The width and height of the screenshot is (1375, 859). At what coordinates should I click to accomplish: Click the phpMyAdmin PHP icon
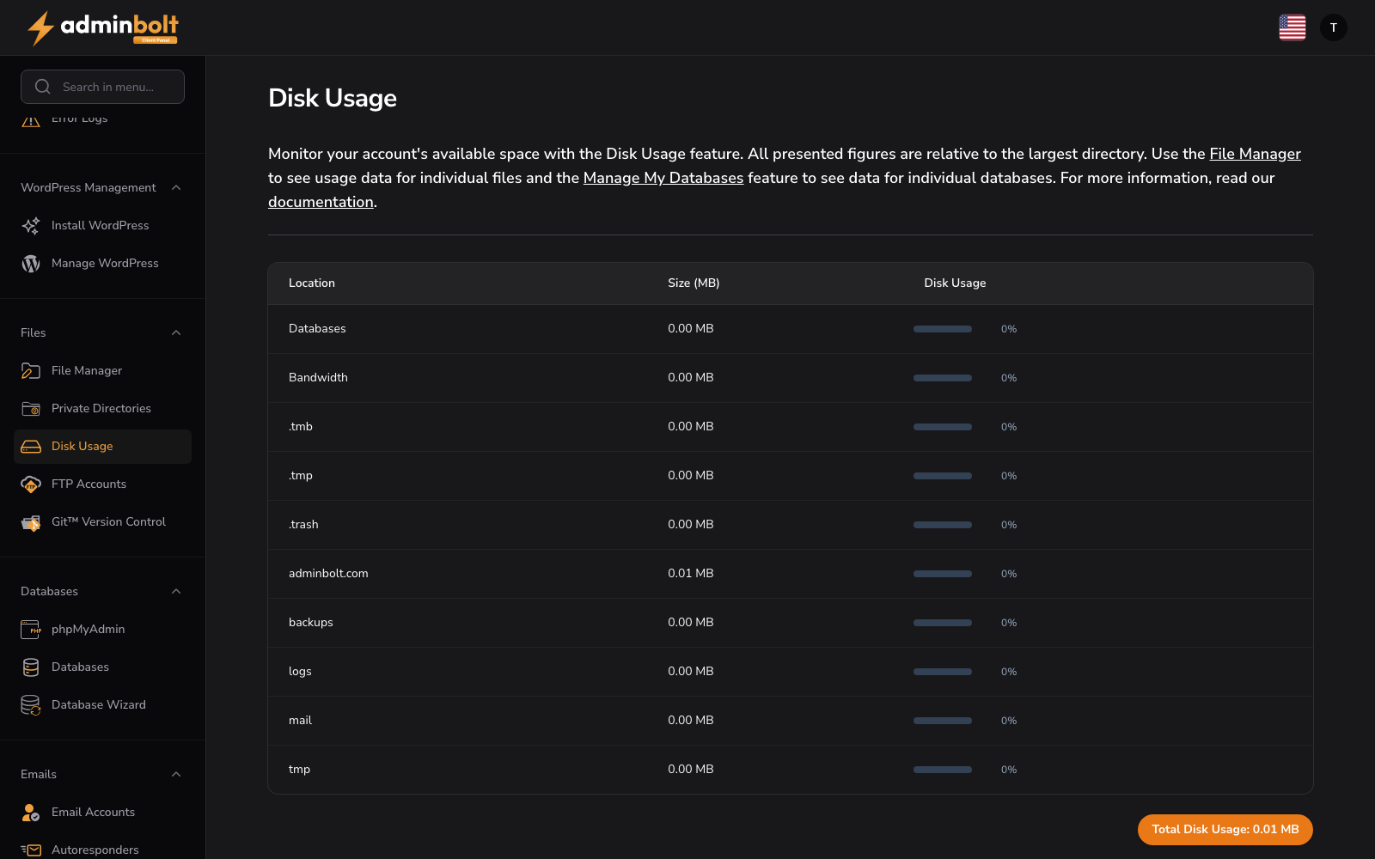[x=31, y=629]
